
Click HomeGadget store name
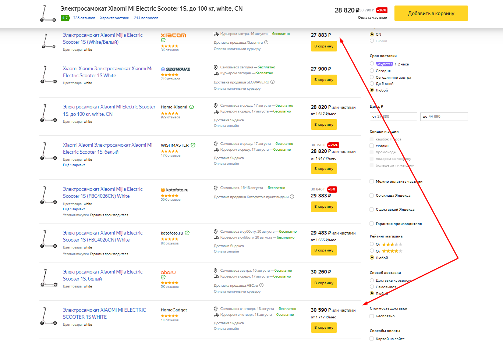pos(174,310)
